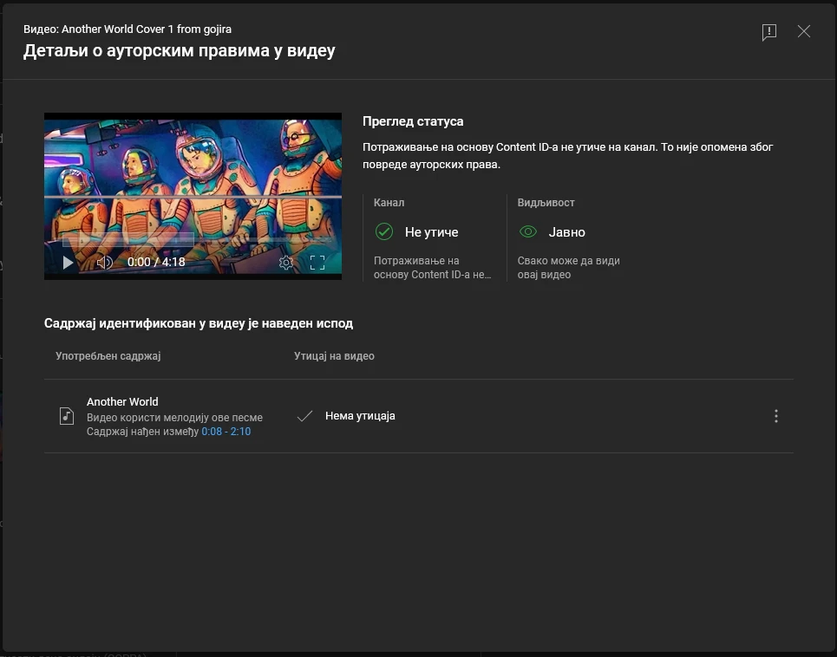
Task: Enter fullscreen on video preview
Action: coord(317,263)
